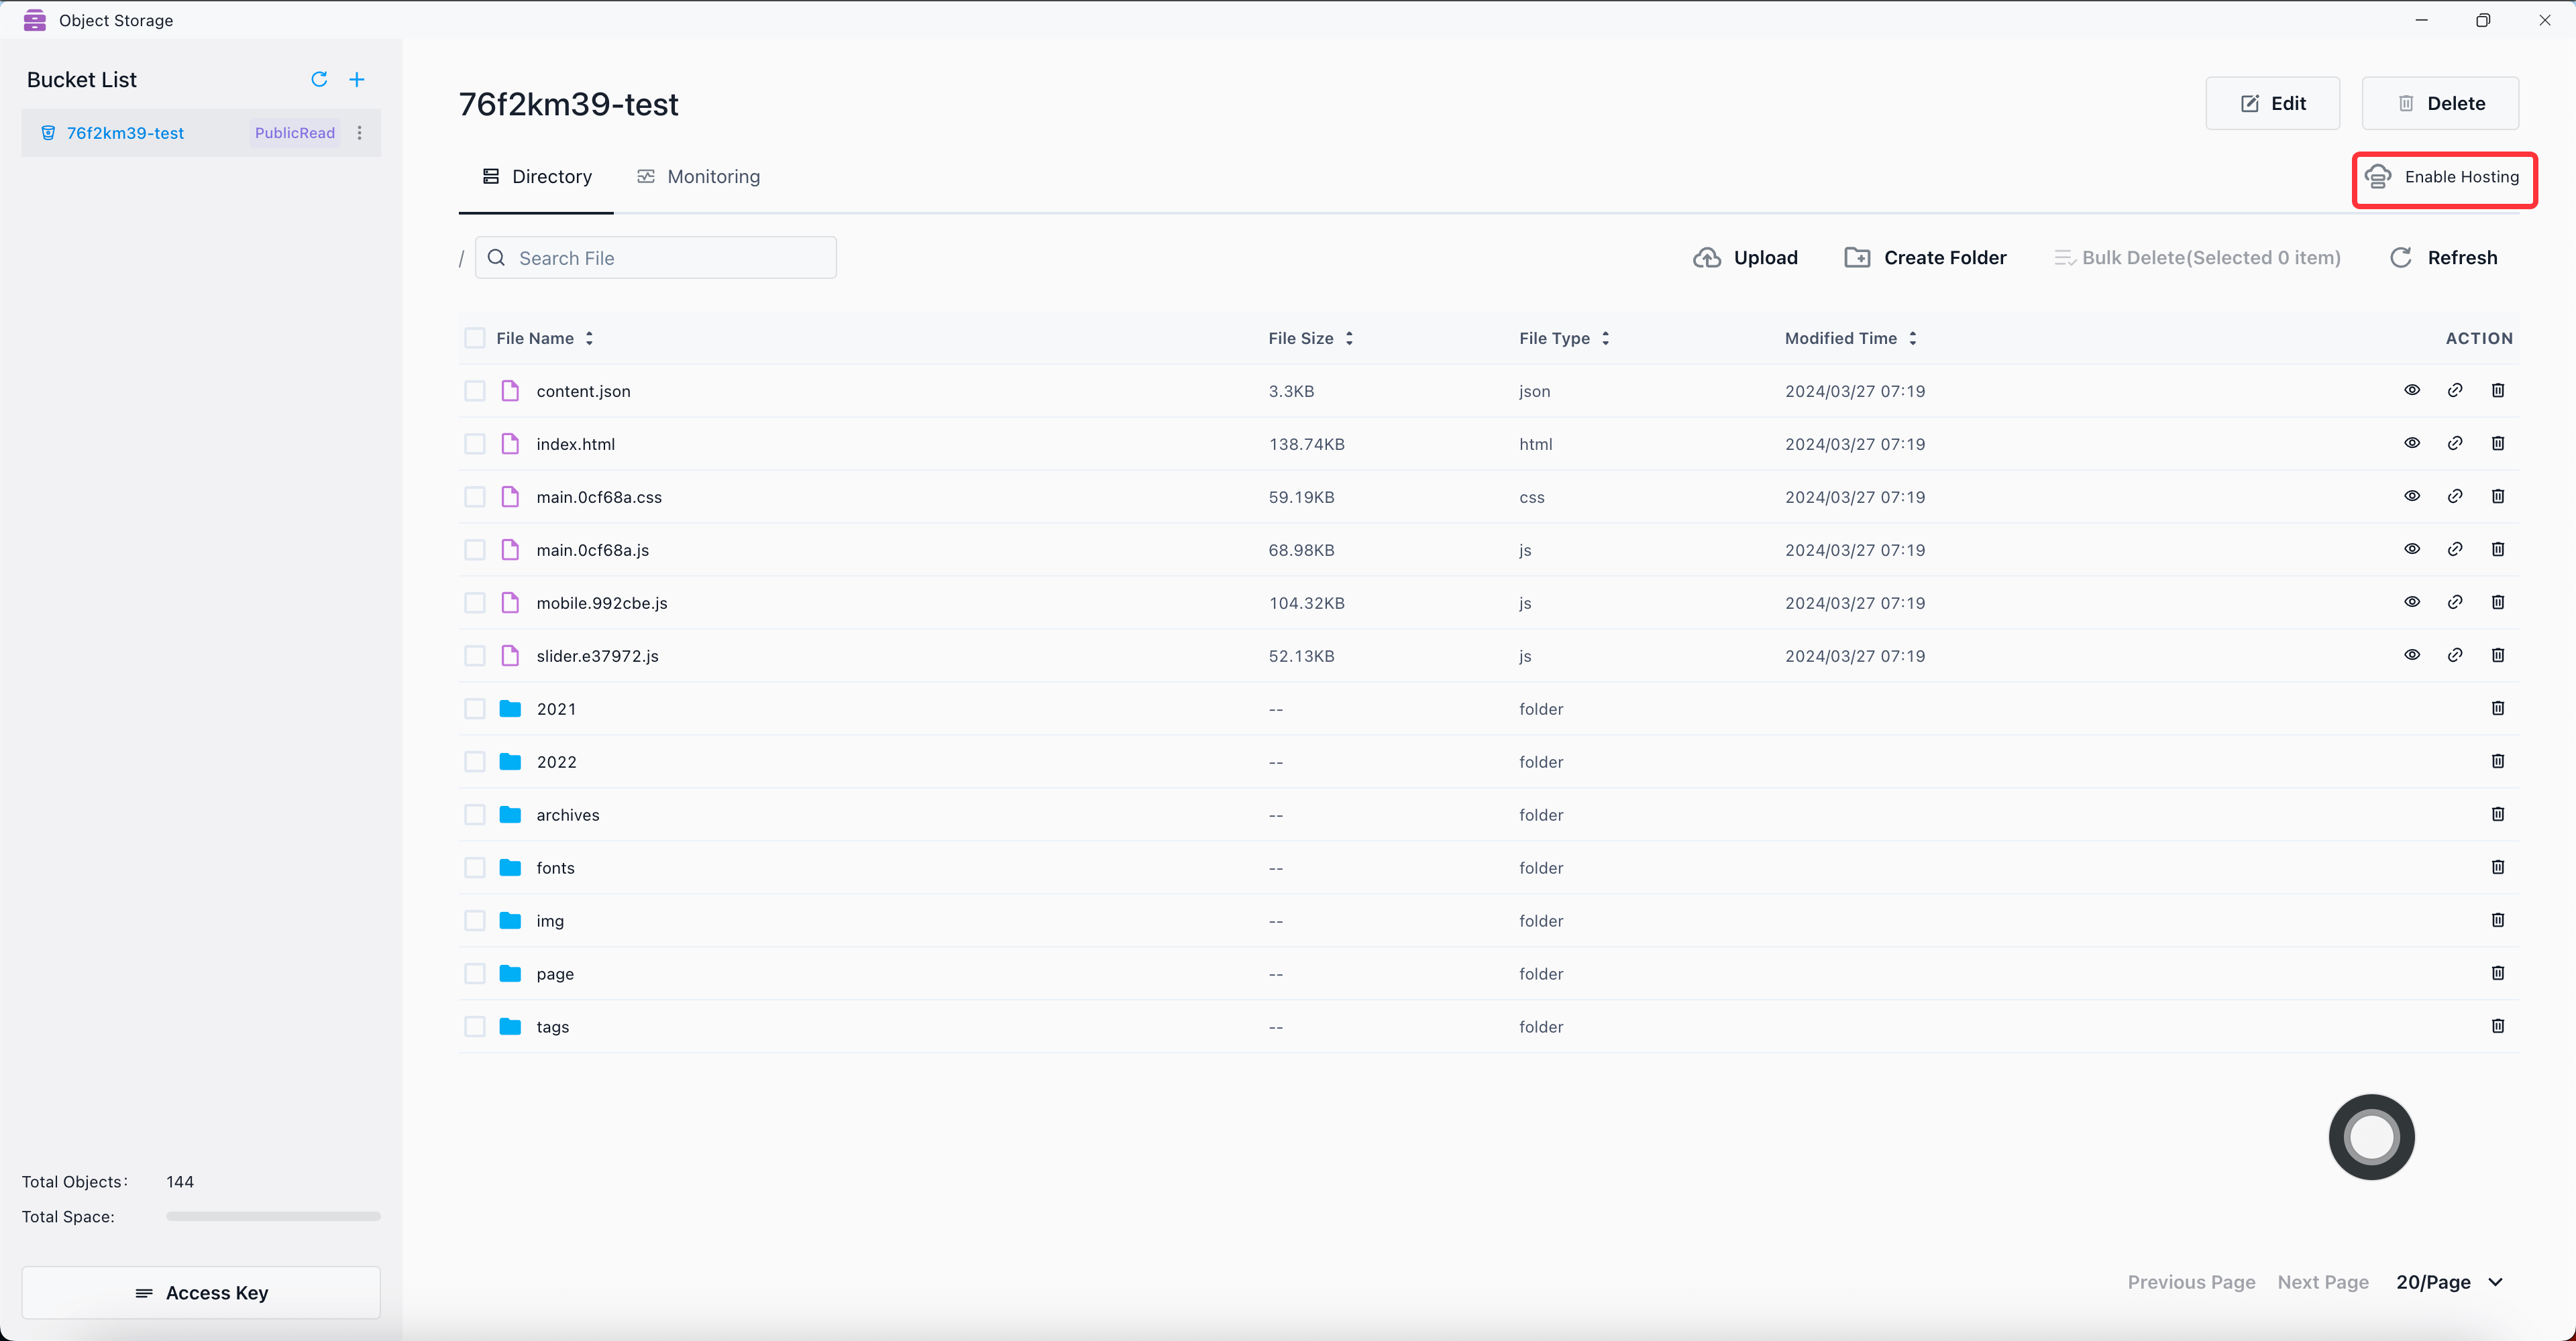Screen dimensions: 2576x1341
Task: Switch to the Monitoring tab
Action: 699,177
